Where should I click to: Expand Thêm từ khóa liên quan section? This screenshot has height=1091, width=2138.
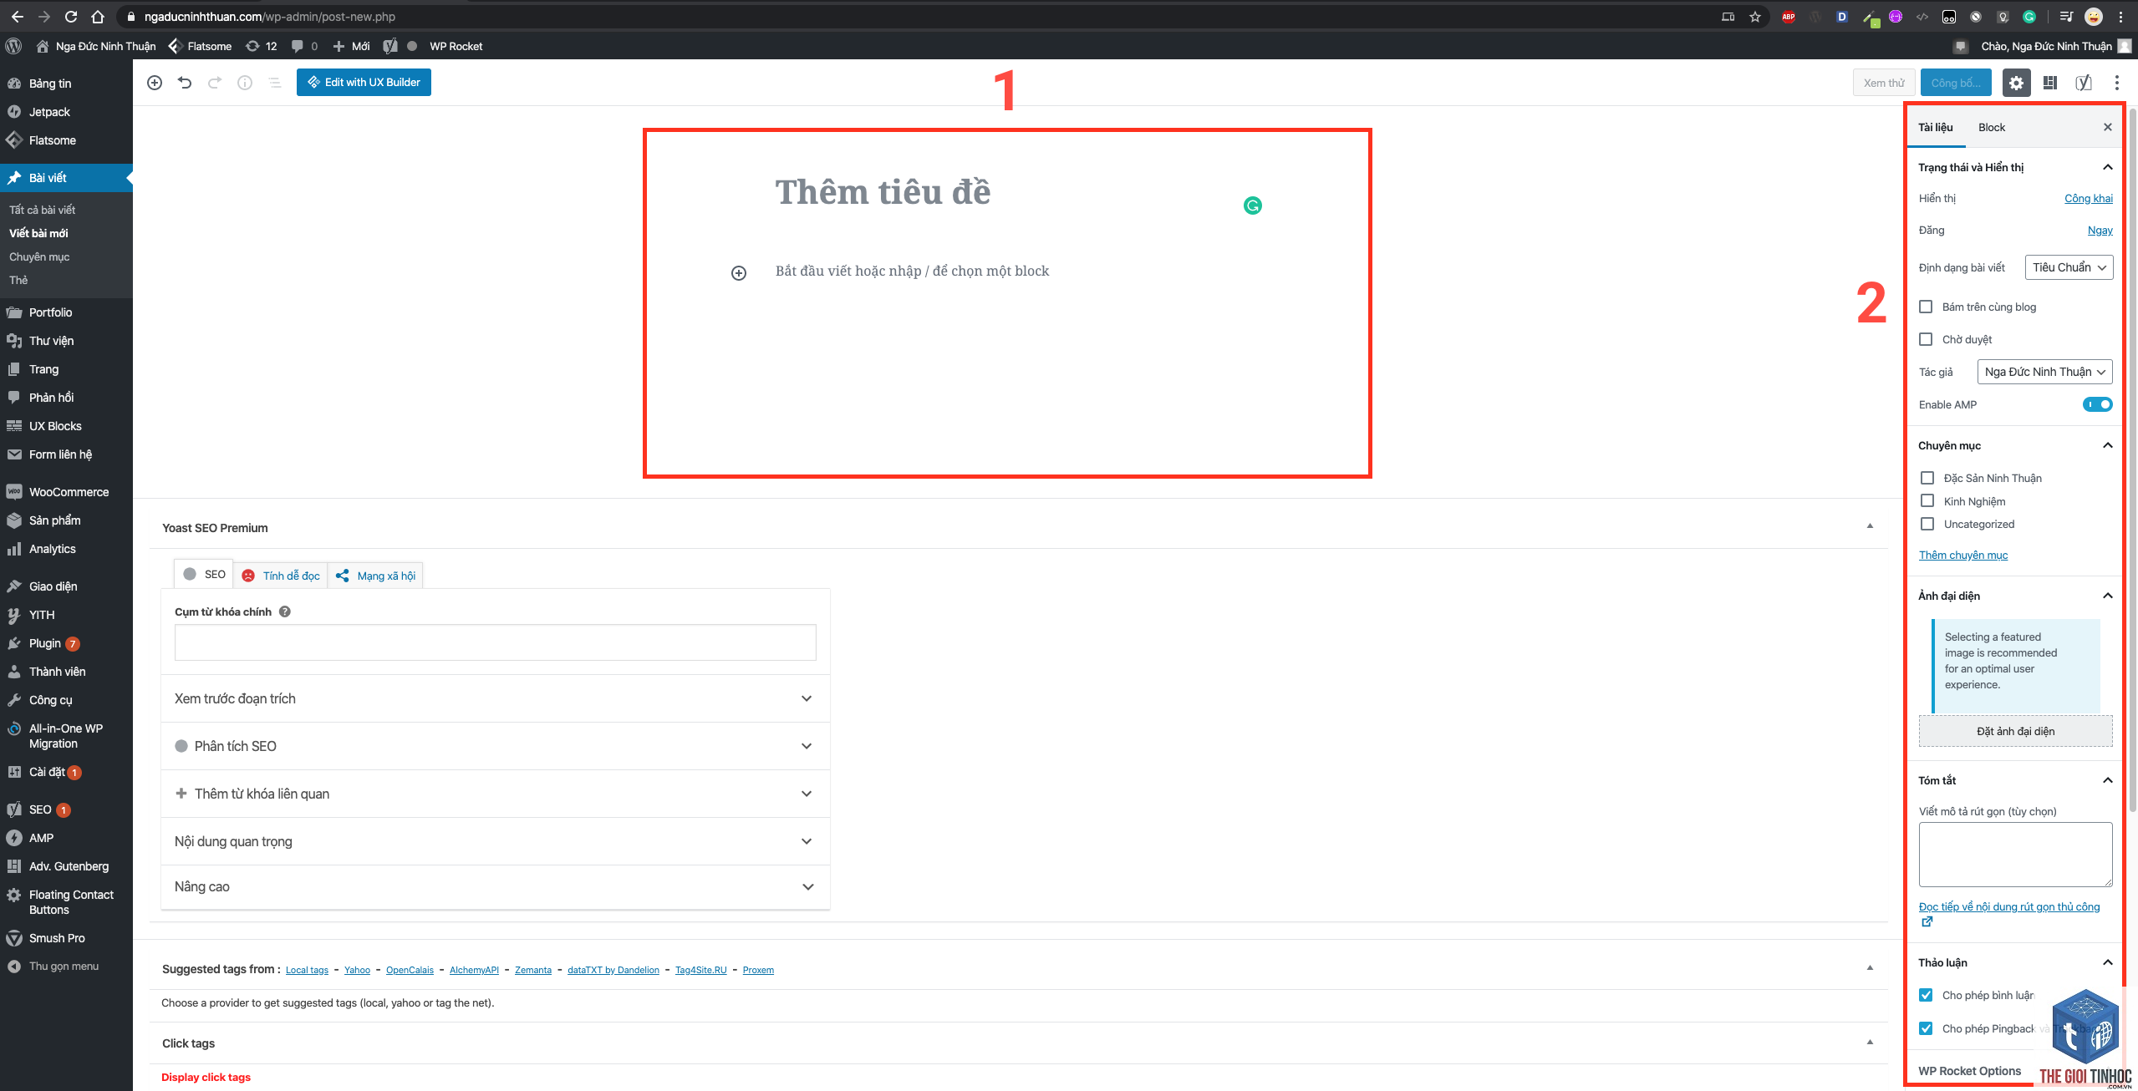point(495,794)
